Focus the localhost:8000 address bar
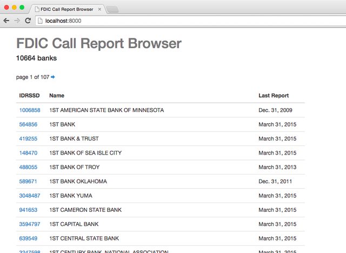Screen dimensions: 346x253 (x=190, y=21)
